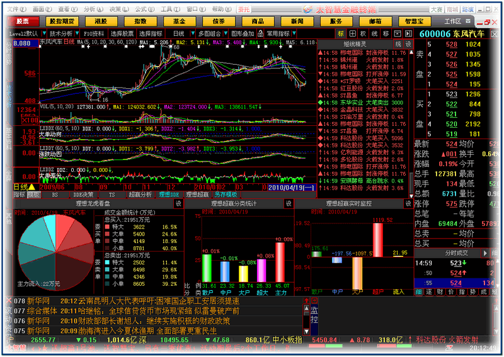Viewport: 504px width, 357px height.
Task: Click the red window icon above 监控
Action: click(x=314, y=300)
